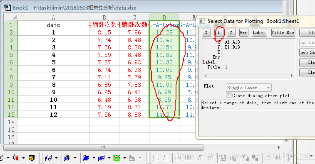The height and width of the screenshot is (164, 315).
Task: Click cell with value 9.85
Action: 164,77
